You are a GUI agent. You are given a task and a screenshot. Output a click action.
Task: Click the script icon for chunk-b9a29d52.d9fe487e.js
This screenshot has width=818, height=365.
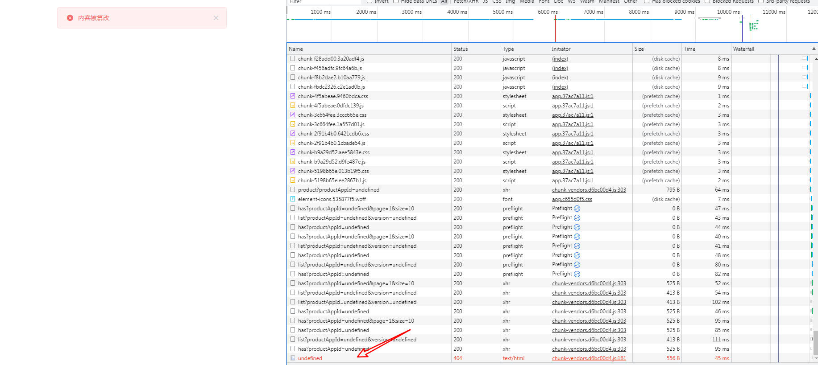[293, 161]
